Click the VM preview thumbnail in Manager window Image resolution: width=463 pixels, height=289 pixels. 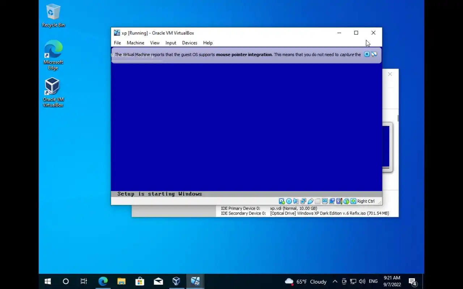pyautogui.click(x=387, y=147)
